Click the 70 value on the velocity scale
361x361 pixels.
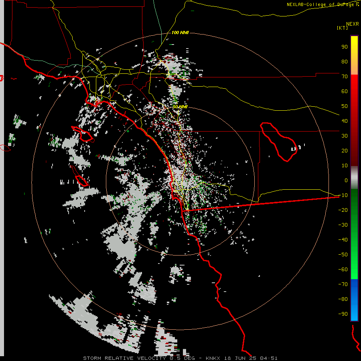click(345, 77)
